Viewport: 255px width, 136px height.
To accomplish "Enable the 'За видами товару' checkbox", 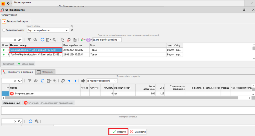I will pos(4,30).
